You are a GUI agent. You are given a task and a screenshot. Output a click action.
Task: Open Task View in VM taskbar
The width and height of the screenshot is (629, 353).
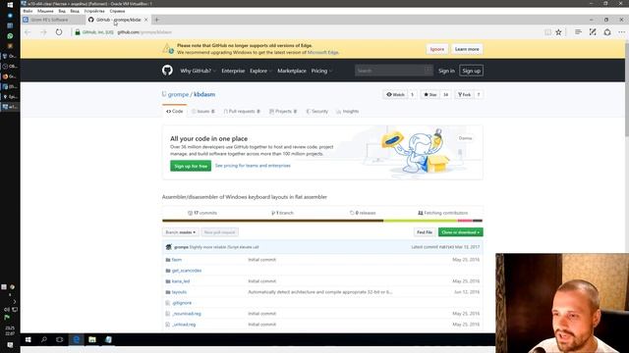tap(60, 339)
